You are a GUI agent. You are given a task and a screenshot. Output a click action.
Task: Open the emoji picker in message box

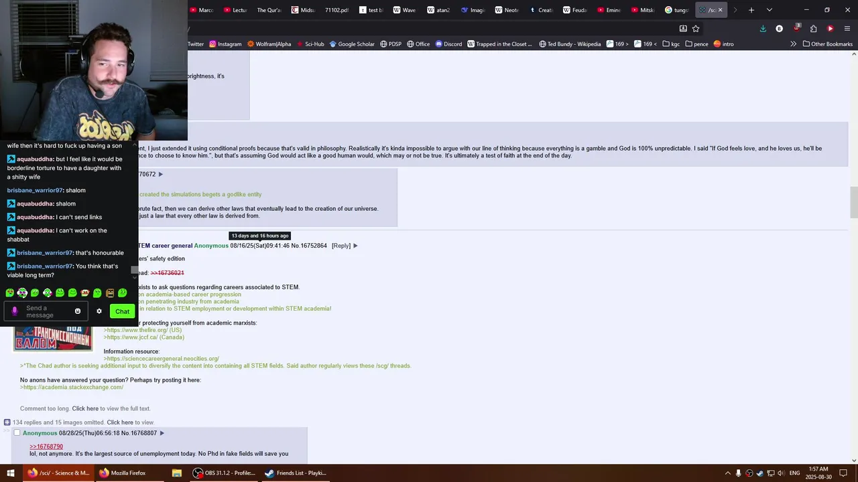click(78, 311)
